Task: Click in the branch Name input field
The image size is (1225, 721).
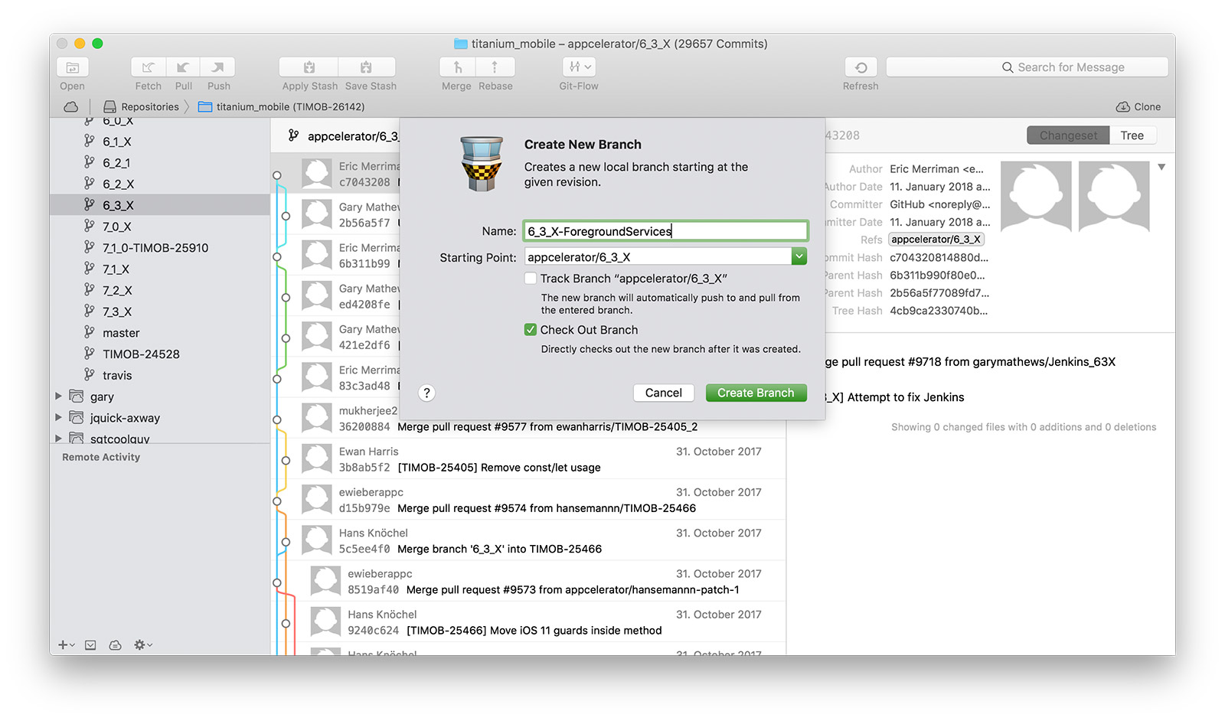Action: point(665,231)
